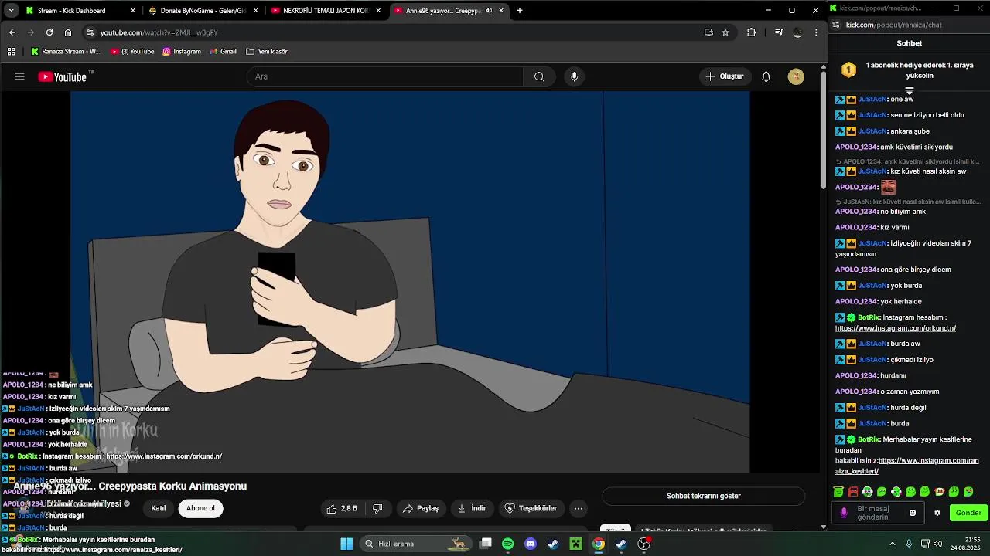Toggle the chat voice message microphone
Image resolution: width=990 pixels, height=556 pixels.
pos(844,513)
